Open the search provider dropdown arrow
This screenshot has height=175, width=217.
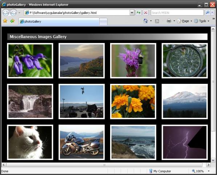pos(212,13)
